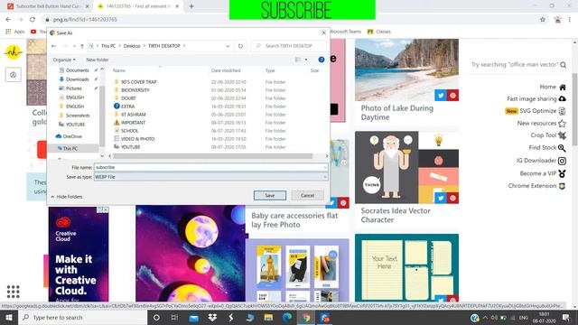Select the BIODIVERSITY folder
Image resolution: width=578 pixels, height=325 pixels.
[x=135, y=90]
